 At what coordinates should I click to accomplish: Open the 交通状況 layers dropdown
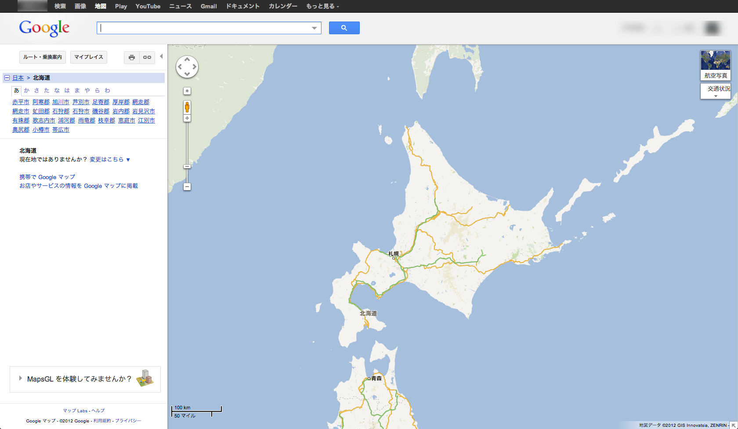[716, 91]
